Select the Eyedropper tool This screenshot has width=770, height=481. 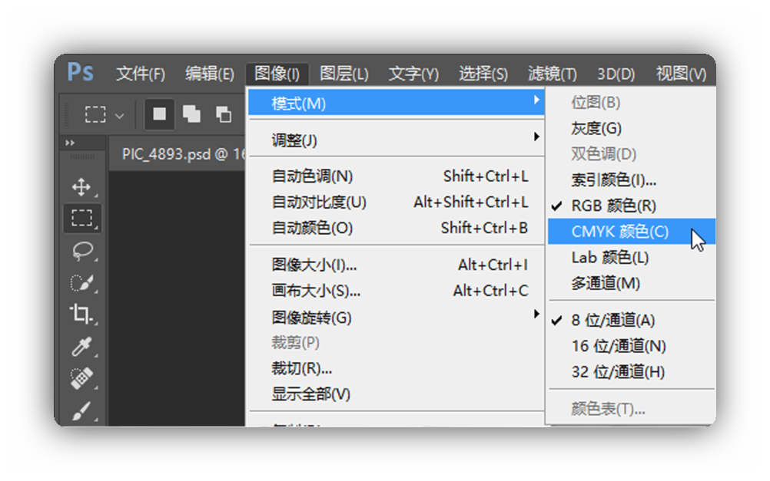81,346
